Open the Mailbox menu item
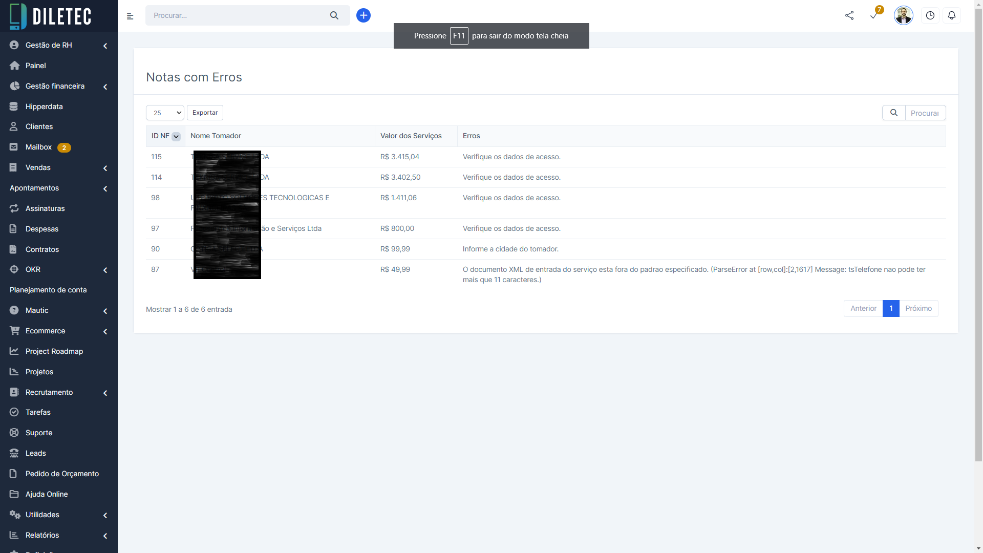 pos(39,147)
